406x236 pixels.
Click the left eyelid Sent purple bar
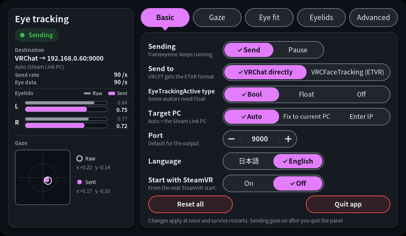click(x=66, y=109)
